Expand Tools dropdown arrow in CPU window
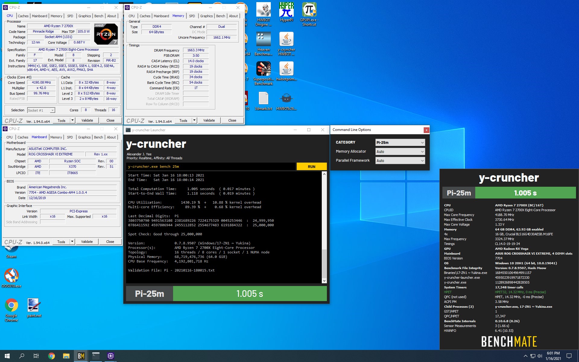 (x=72, y=120)
